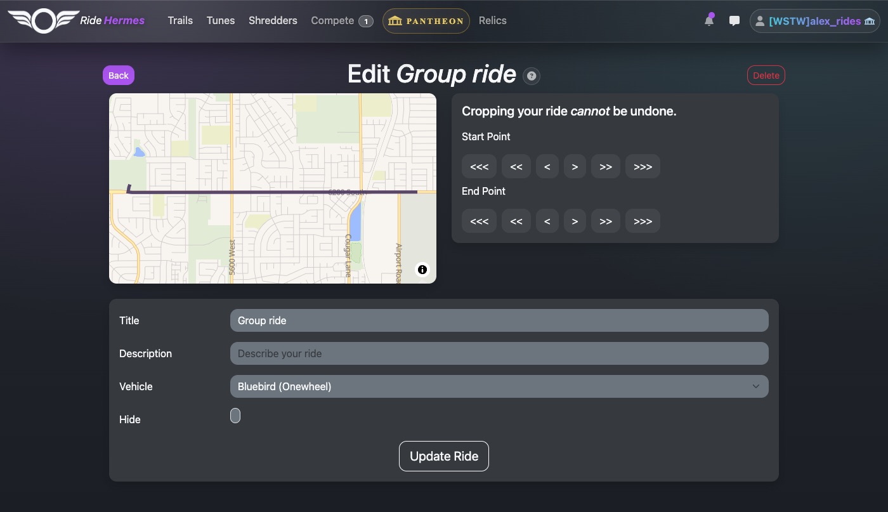
Task: Click Start Point double-right button
Action: [x=606, y=167]
